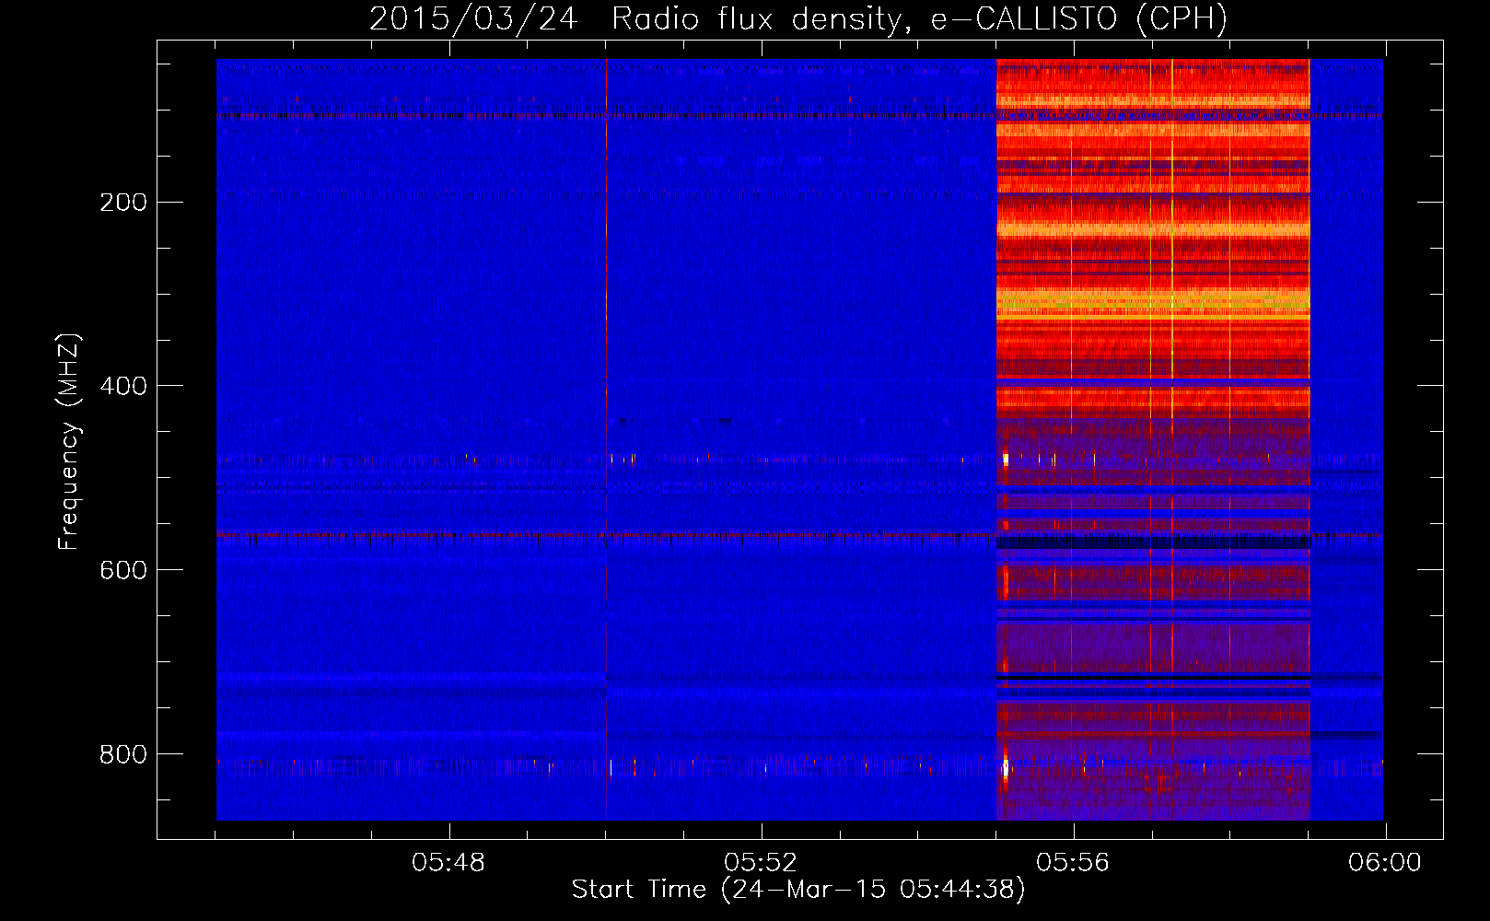Click the 06:00 time tick label

pos(1385,863)
